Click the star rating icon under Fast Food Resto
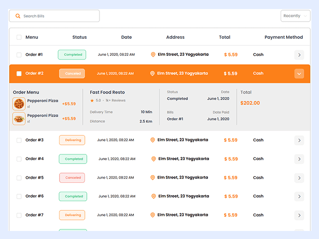This screenshot has height=239, width=319. pyautogui.click(x=92, y=101)
